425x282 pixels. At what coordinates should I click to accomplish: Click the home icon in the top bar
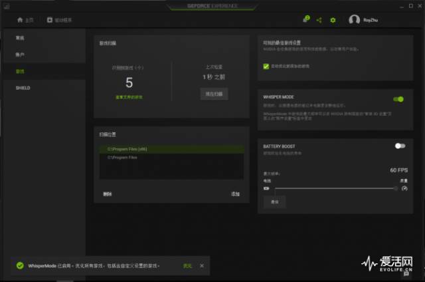click(x=19, y=20)
